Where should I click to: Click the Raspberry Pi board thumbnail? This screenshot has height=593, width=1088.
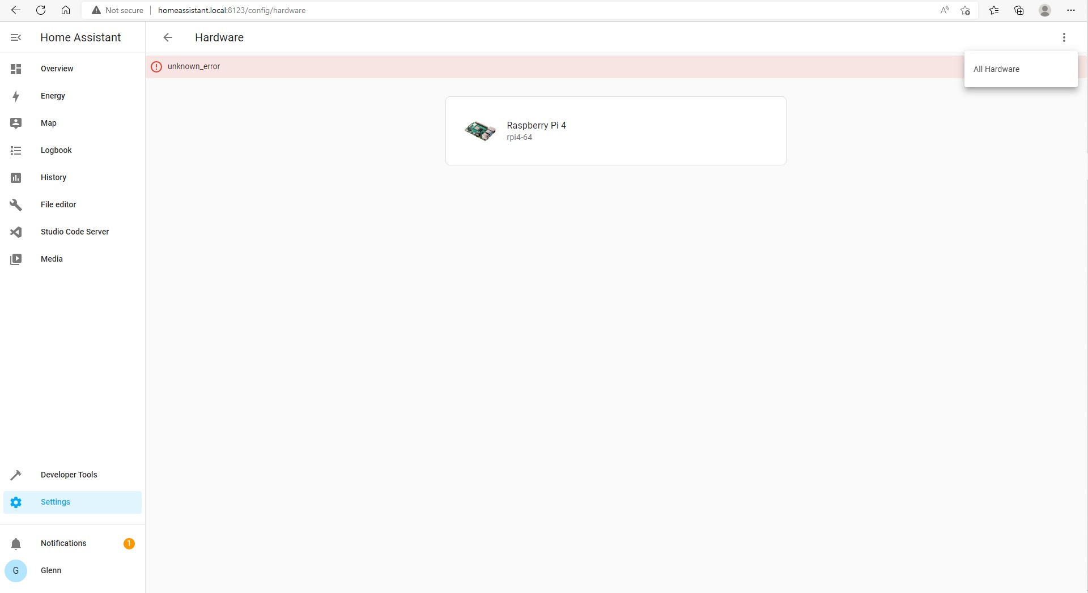pyautogui.click(x=480, y=131)
